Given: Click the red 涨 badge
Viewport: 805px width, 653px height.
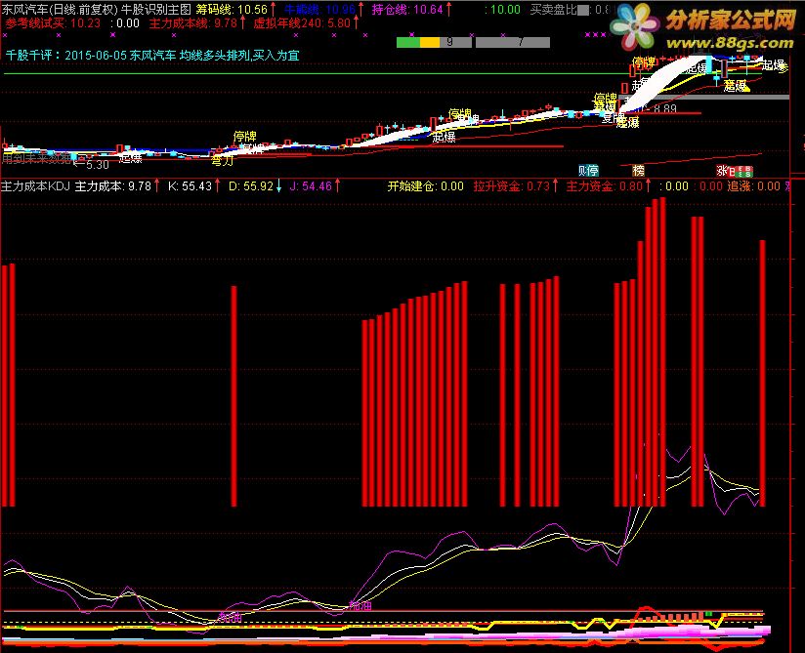Looking at the screenshot, I should [722, 170].
